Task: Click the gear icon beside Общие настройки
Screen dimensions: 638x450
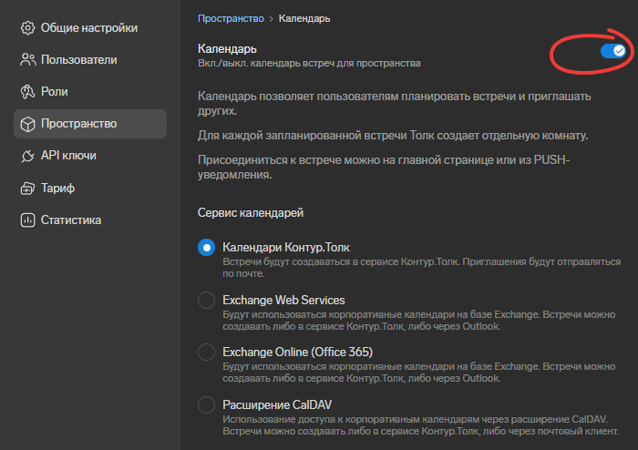Action: (27, 28)
